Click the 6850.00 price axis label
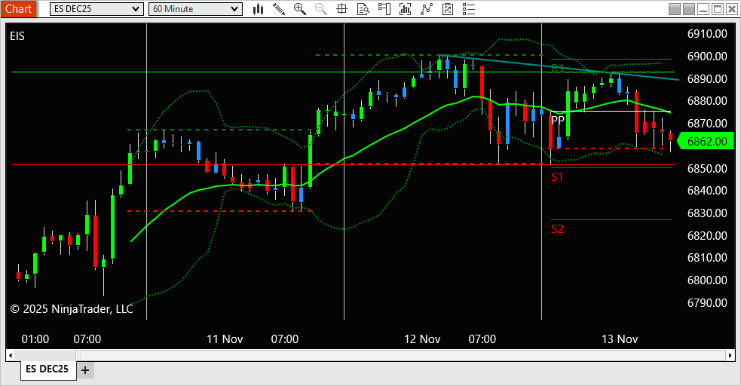Screen dimensions: 741x386 (707, 168)
